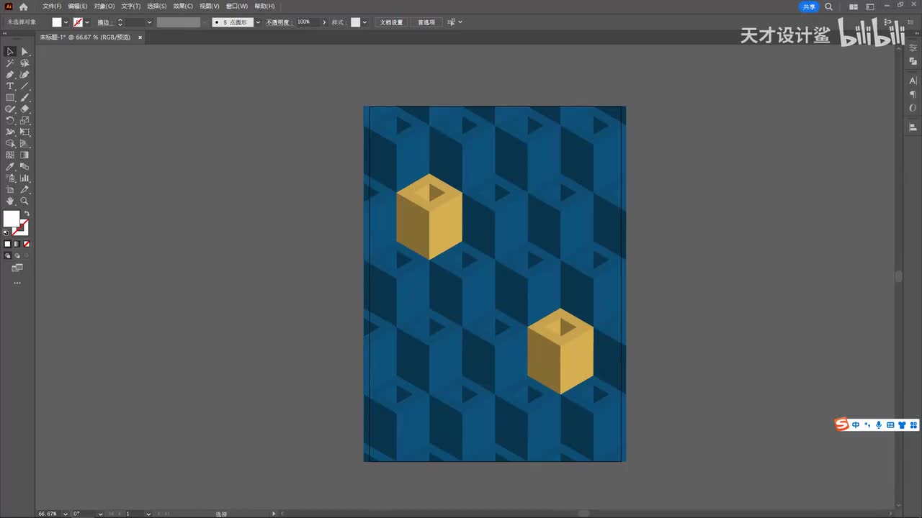Select the Column Graph tool
Screen dimensions: 922x518
(x=24, y=178)
